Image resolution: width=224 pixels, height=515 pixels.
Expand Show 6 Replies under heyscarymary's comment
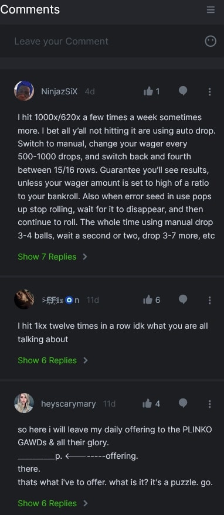click(52, 503)
